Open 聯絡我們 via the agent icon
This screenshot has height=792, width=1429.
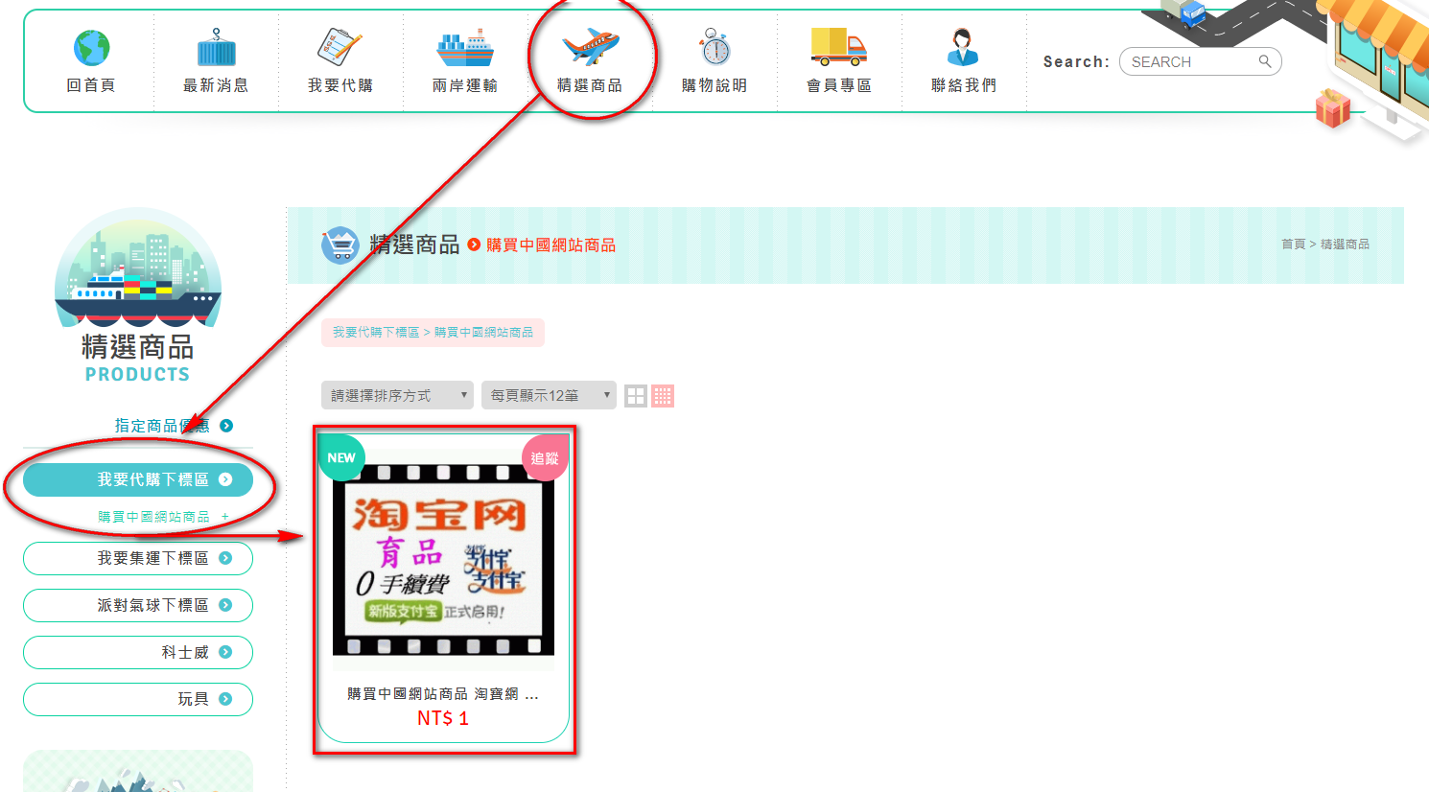click(x=963, y=47)
